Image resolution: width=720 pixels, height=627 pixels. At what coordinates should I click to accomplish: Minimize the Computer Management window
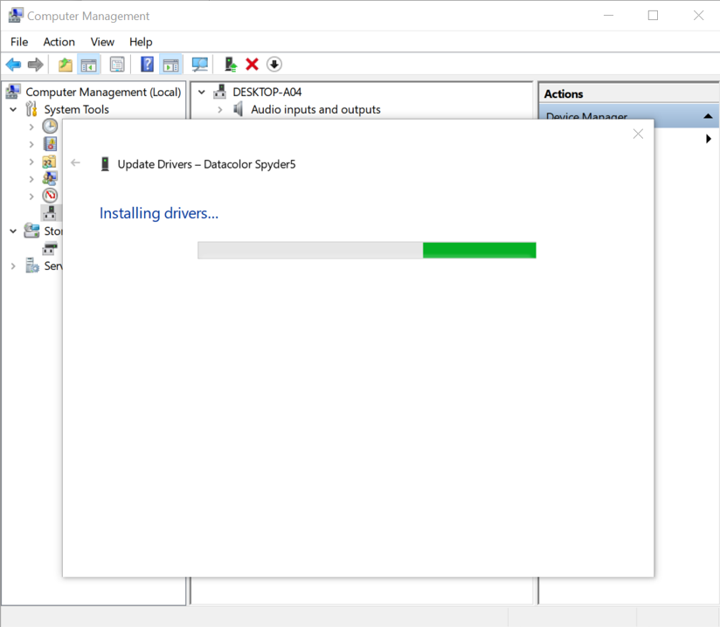click(608, 16)
